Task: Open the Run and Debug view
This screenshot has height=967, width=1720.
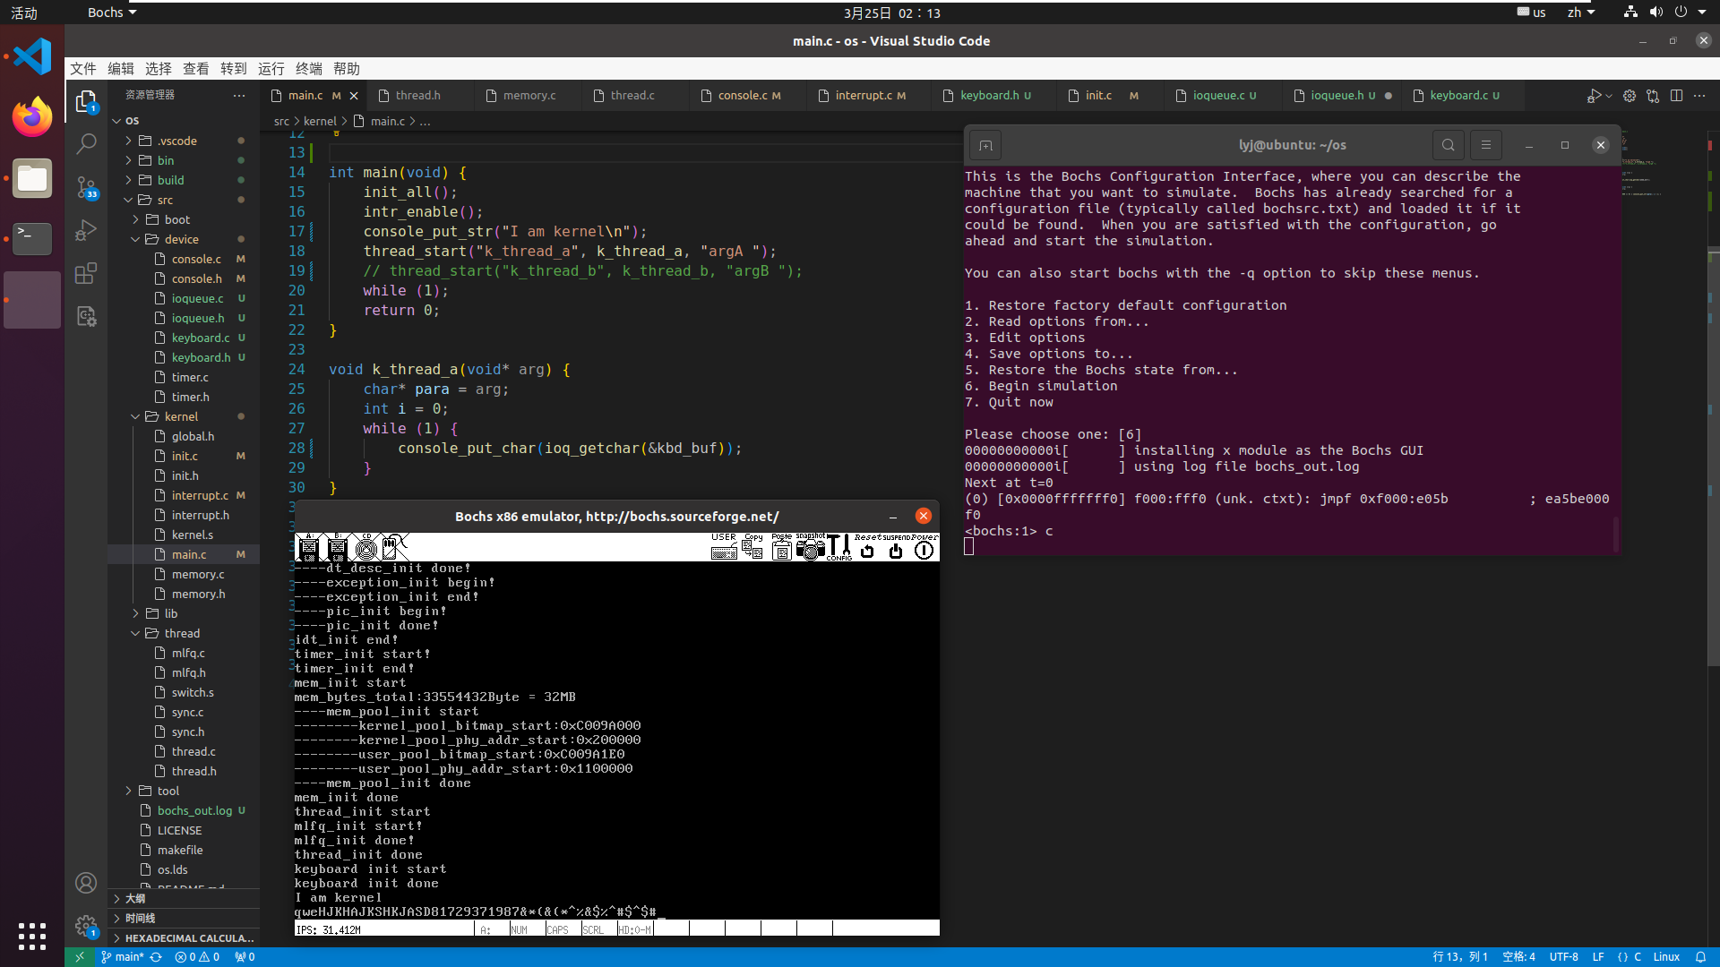Action: tap(86, 230)
